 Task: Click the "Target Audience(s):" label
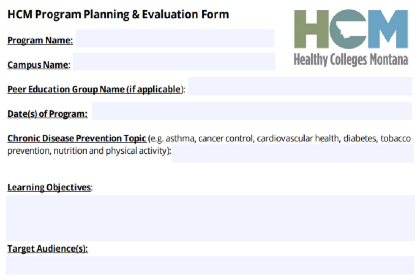pos(48,249)
